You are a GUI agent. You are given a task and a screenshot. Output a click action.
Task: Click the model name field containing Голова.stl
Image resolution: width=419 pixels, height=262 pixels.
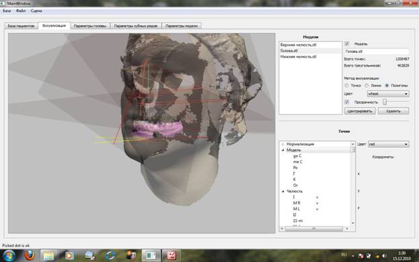(377, 52)
